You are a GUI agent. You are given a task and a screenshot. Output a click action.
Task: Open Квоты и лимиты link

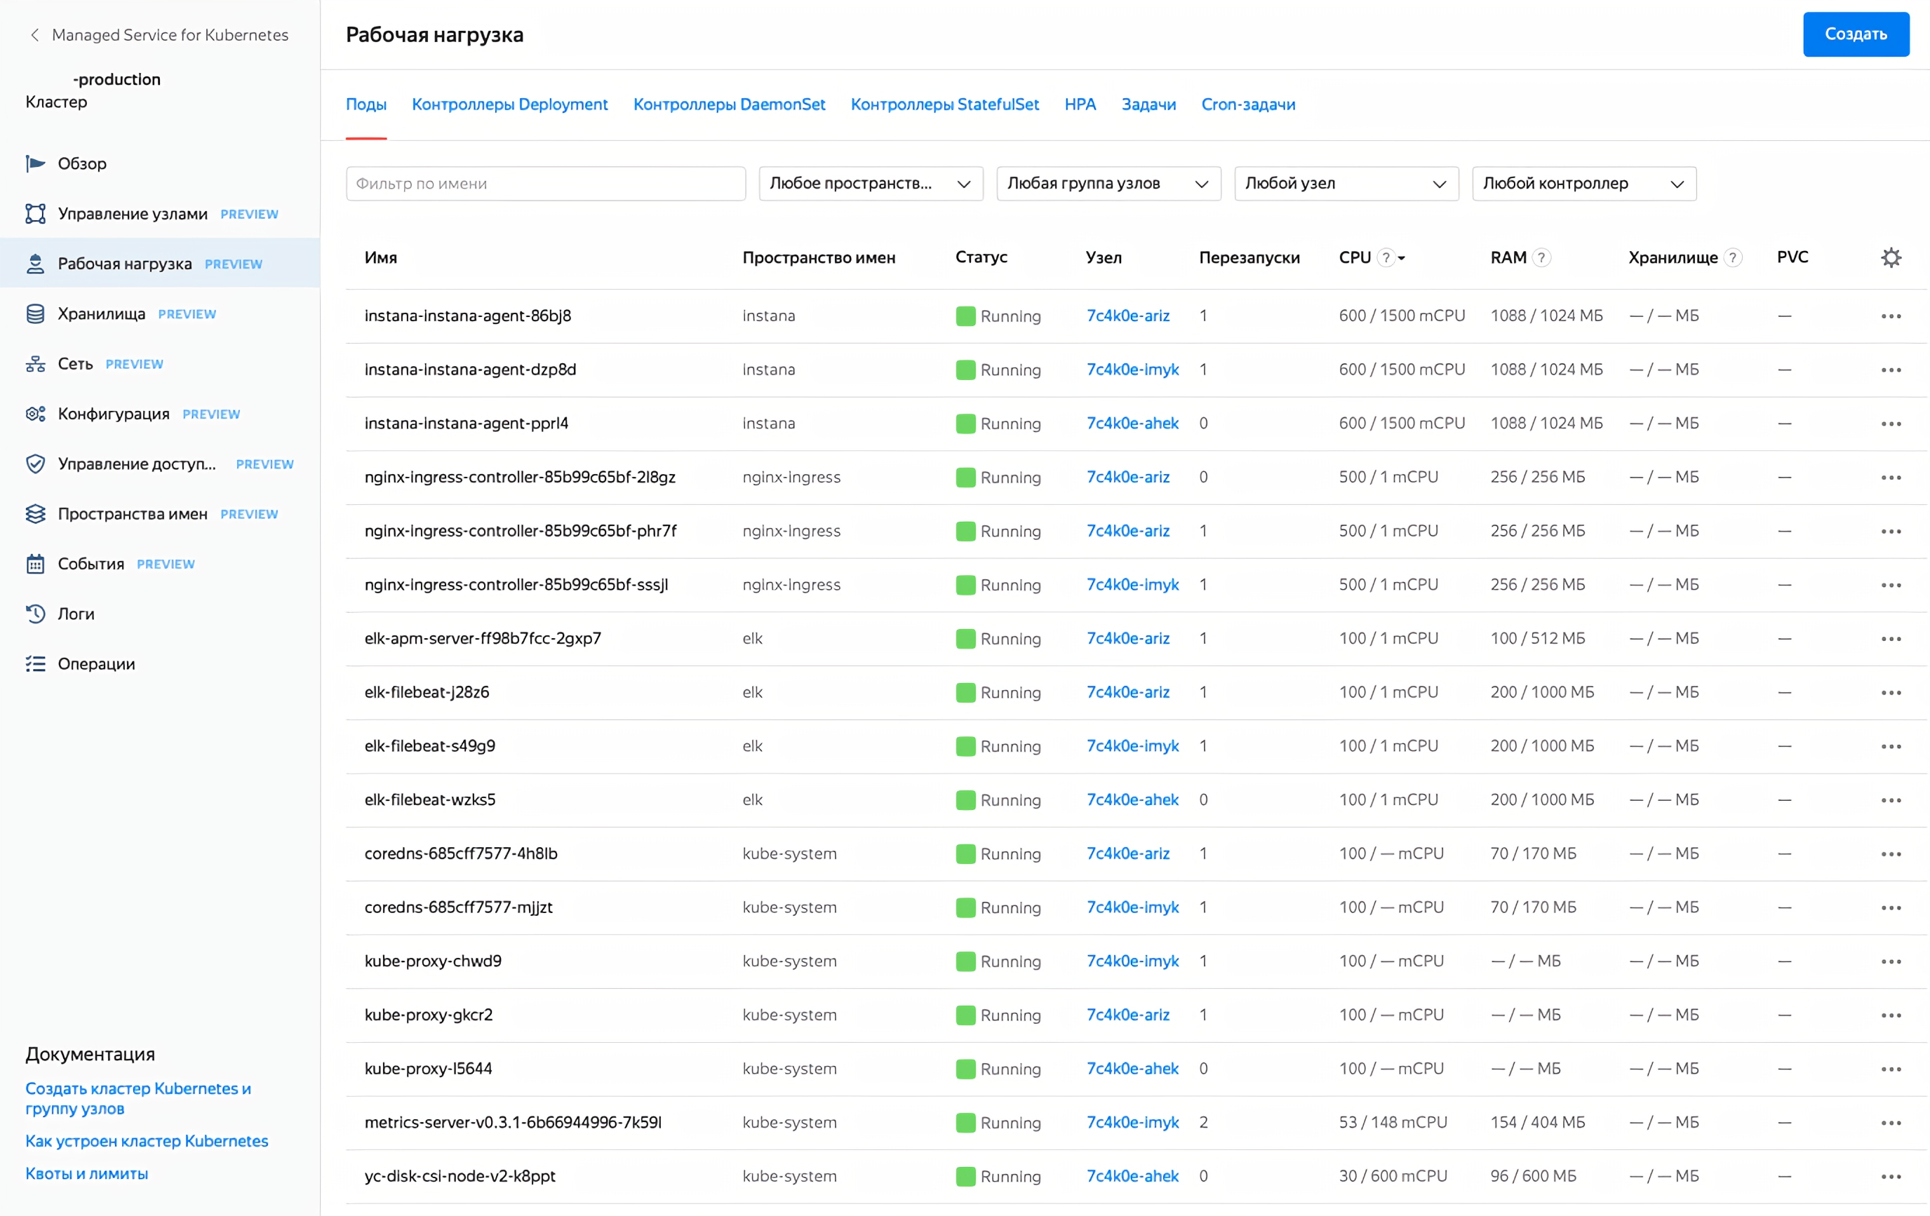point(86,1173)
